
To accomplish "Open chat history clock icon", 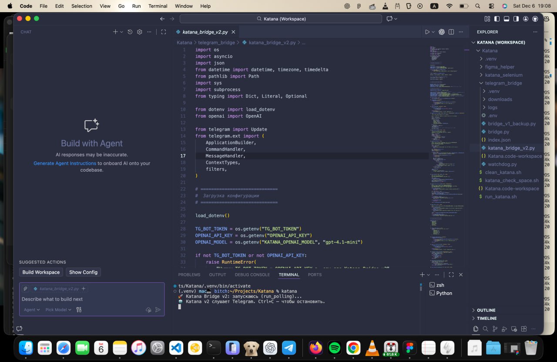I will pyautogui.click(x=130, y=32).
